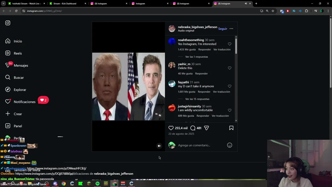Open the zoom magnifier in address bar
The image size is (332, 187).
click(267, 11)
